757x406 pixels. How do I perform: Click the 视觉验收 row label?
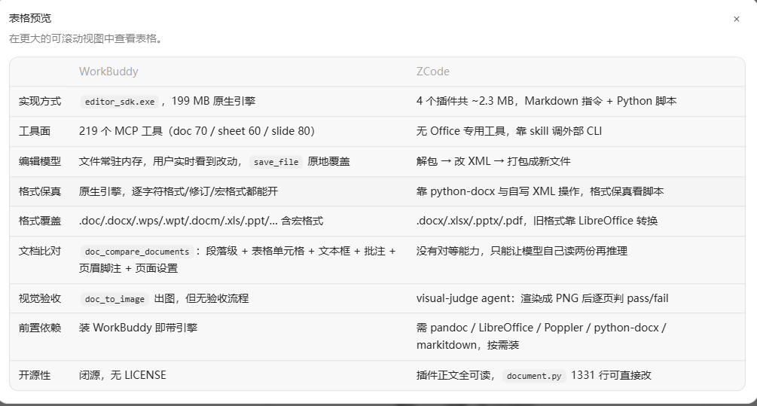tap(40, 298)
